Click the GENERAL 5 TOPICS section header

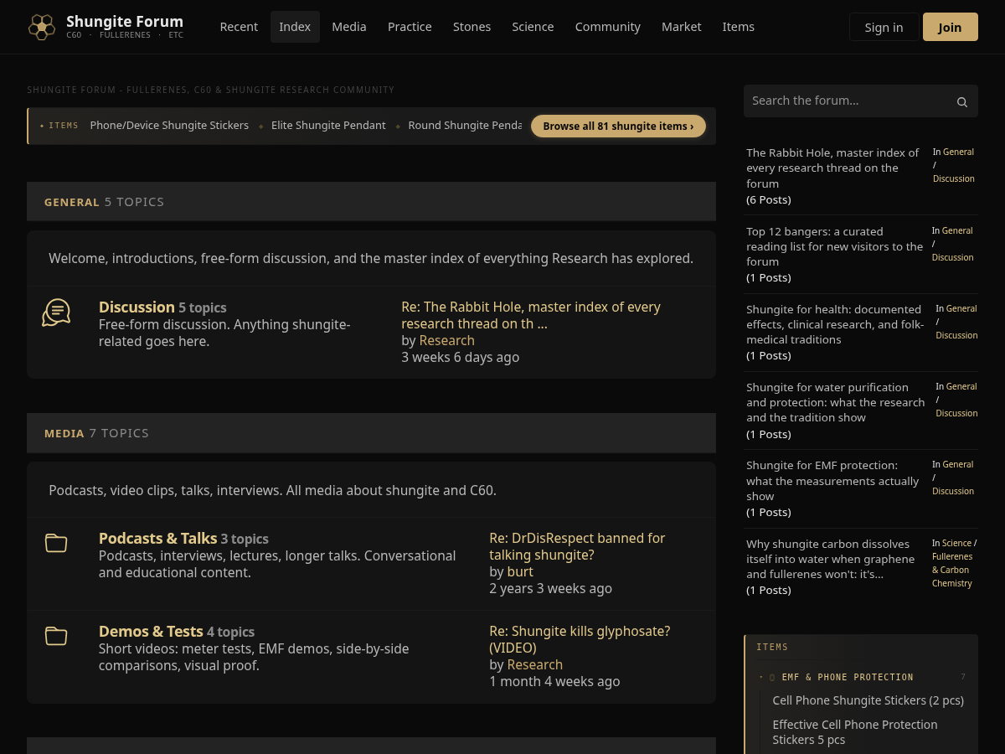click(x=371, y=201)
